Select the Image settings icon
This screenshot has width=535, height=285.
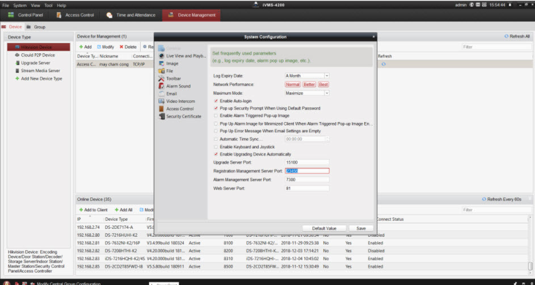[x=162, y=64]
